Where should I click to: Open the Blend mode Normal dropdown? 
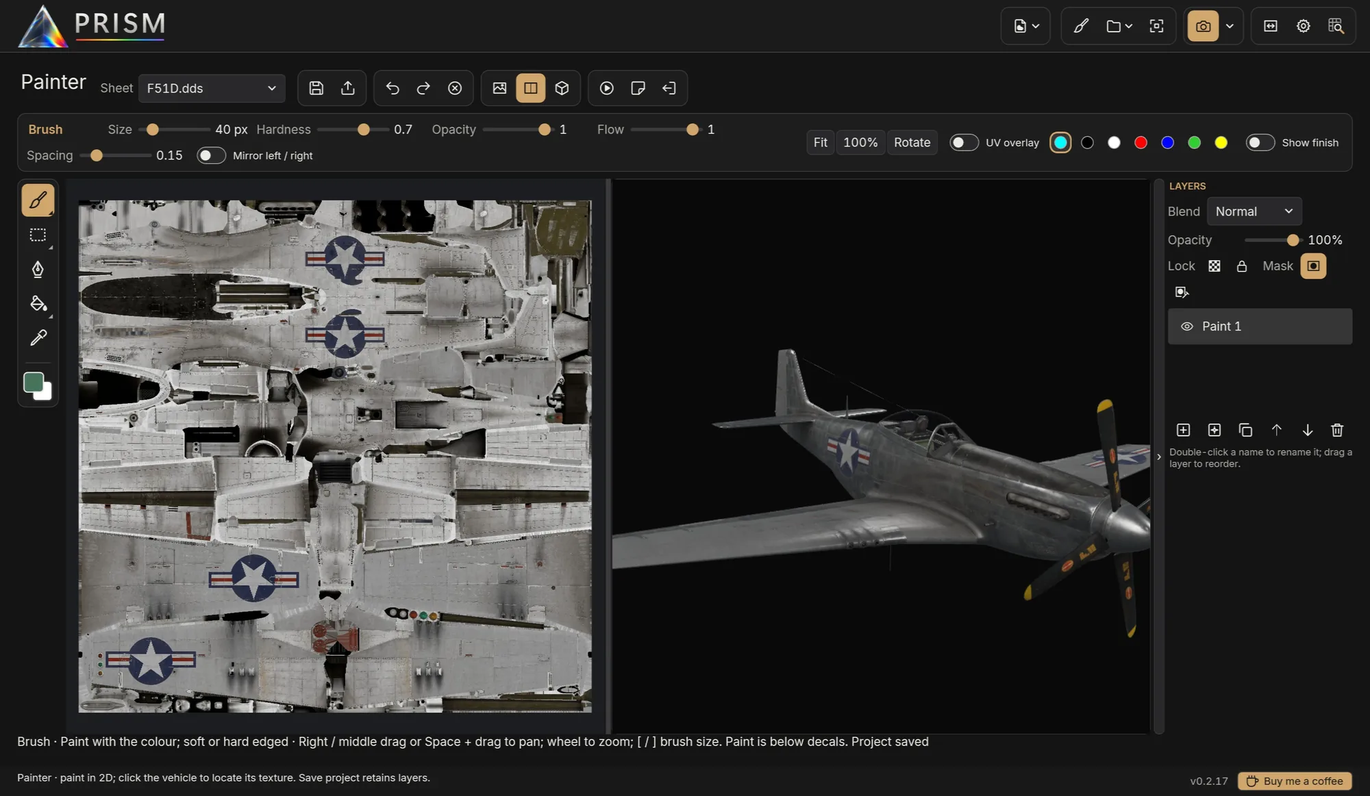1254,211
